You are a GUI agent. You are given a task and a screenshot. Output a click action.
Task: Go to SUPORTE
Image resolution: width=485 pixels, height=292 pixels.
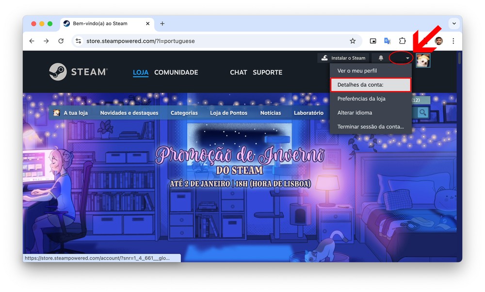coord(268,72)
